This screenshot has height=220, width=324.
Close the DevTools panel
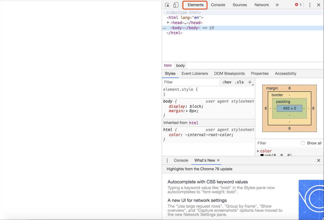pyautogui.click(x=319, y=5)
